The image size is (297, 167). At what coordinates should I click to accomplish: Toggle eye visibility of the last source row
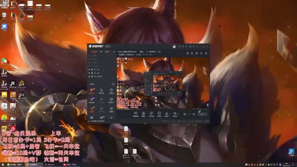[89, 76]
